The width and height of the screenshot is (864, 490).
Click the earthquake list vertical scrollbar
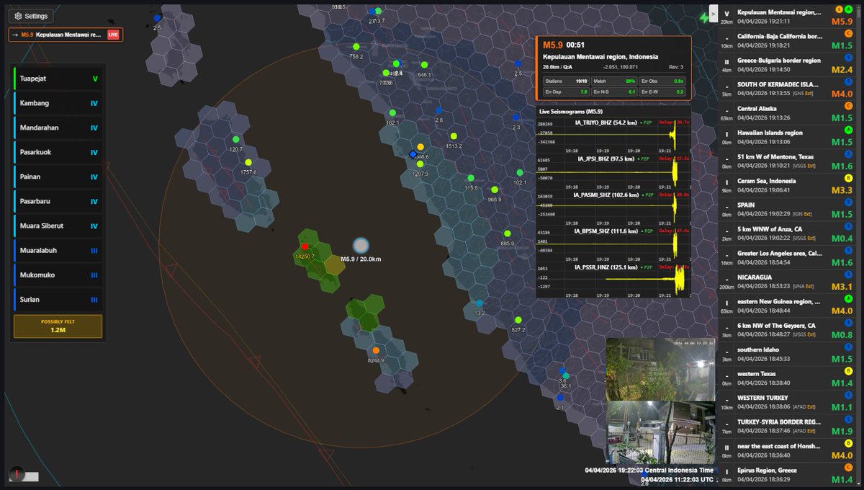[x=860, y=245]
